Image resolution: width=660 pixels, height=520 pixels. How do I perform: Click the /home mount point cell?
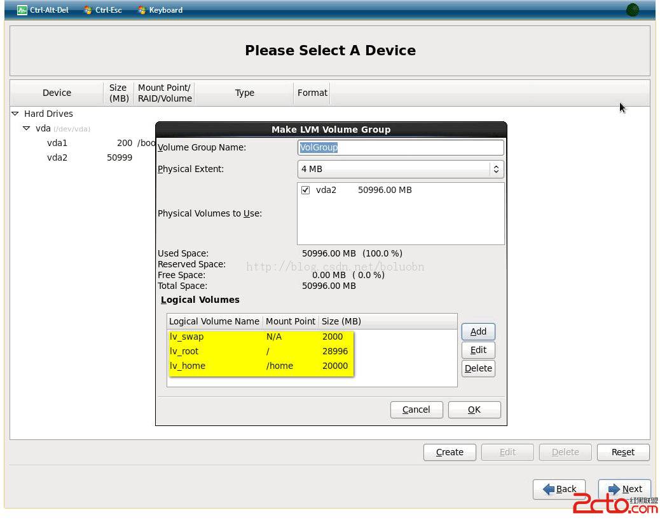[280, 366]
